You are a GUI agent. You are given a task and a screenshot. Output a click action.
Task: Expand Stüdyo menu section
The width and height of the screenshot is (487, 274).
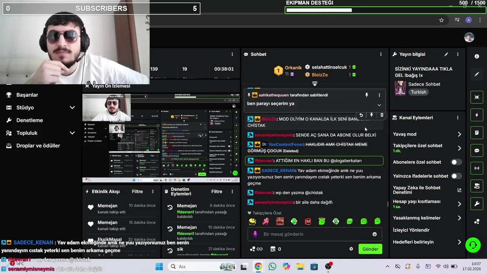pos(40,108)
